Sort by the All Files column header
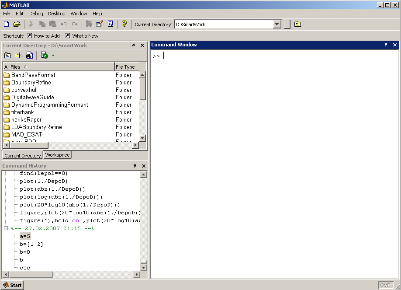The height and width of the screenshot is (290, 401). point(59,67)
